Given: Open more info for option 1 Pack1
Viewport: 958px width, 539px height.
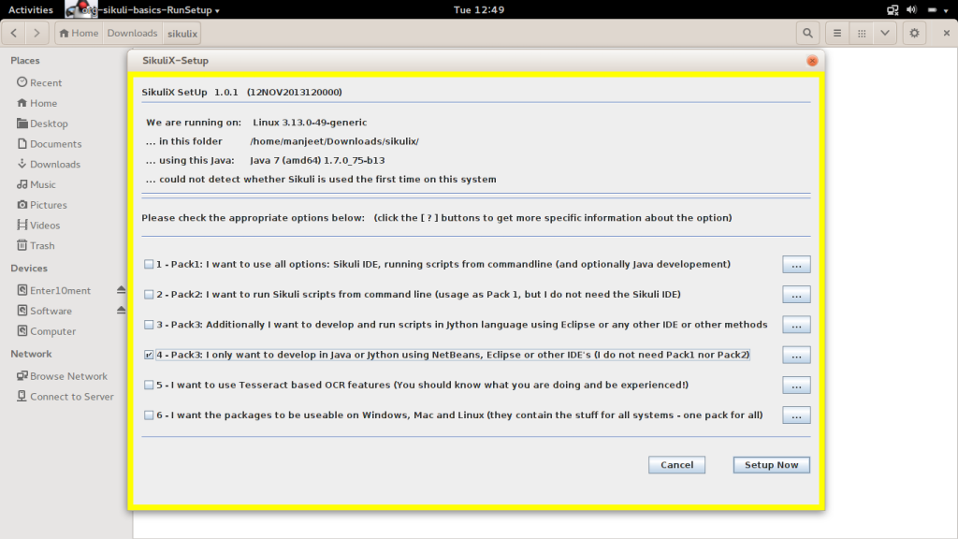Looking at the screenshot, I should click(796, 265).
